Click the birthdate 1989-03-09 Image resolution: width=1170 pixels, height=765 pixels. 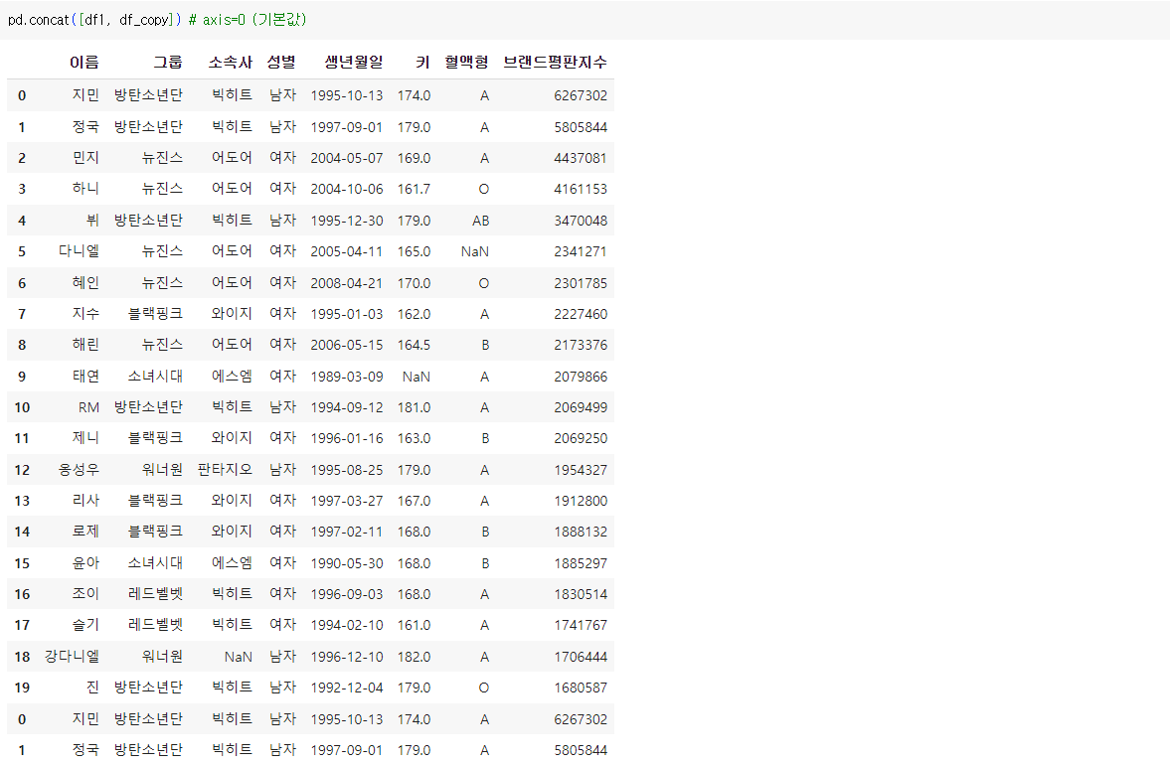pos(346,377)
